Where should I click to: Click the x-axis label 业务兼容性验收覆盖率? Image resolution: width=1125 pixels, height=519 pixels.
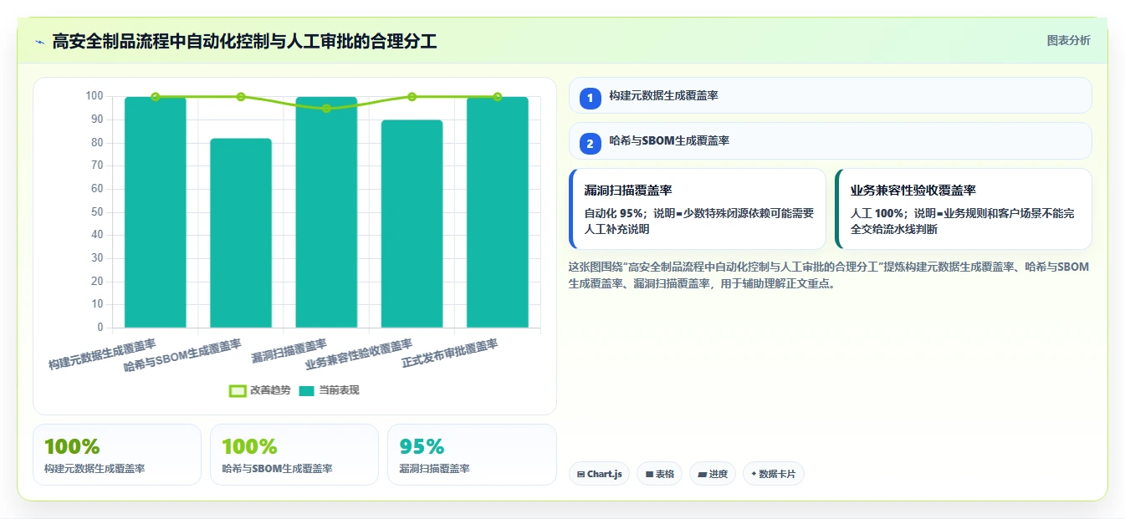click(x=359, y=354)
